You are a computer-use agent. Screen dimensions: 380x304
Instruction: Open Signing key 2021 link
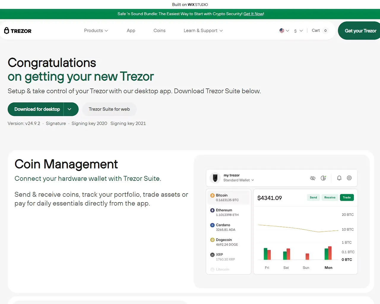point(128,123)
